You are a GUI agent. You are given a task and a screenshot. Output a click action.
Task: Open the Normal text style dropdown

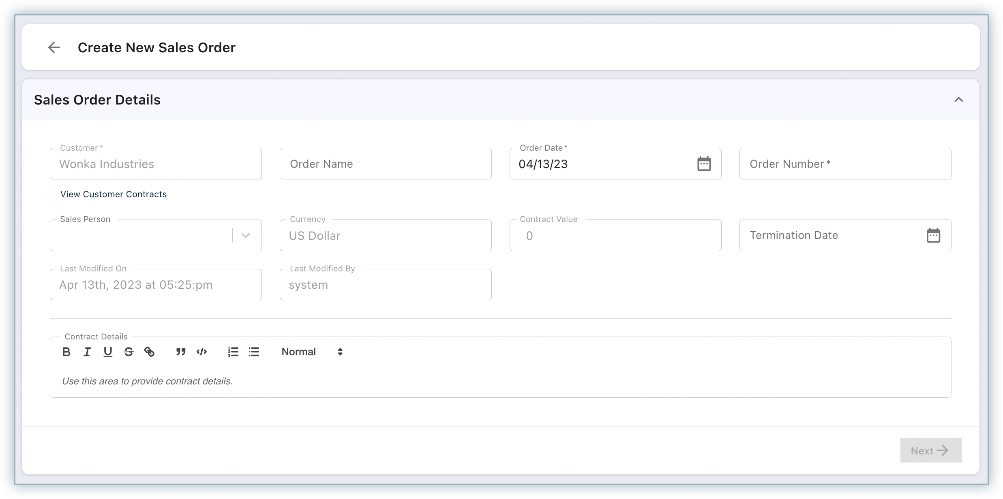(312, 352)
